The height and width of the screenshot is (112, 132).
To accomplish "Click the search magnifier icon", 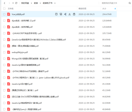I will click(x=130, y=3).
